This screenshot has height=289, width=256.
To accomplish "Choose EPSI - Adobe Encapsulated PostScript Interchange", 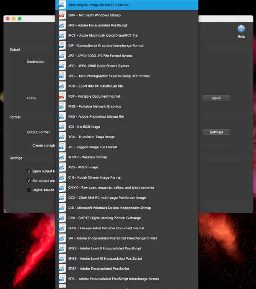I will pyautogui.click(x=127, y=279).
